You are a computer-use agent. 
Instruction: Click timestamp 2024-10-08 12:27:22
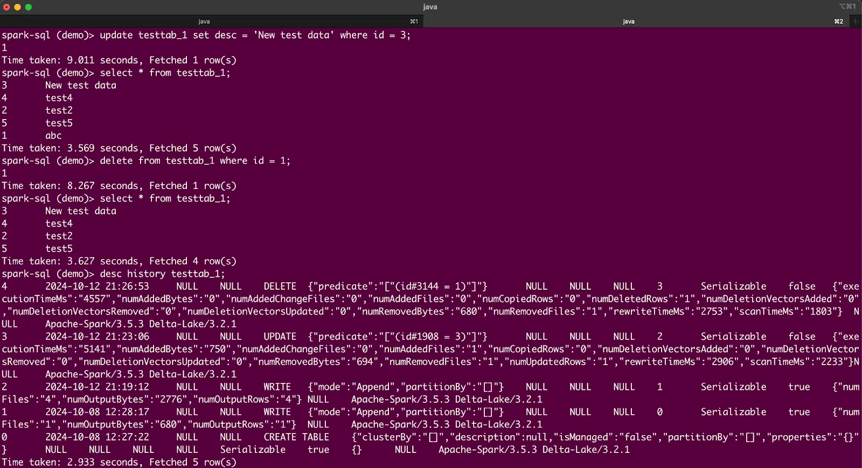click(x=97, y=437)
